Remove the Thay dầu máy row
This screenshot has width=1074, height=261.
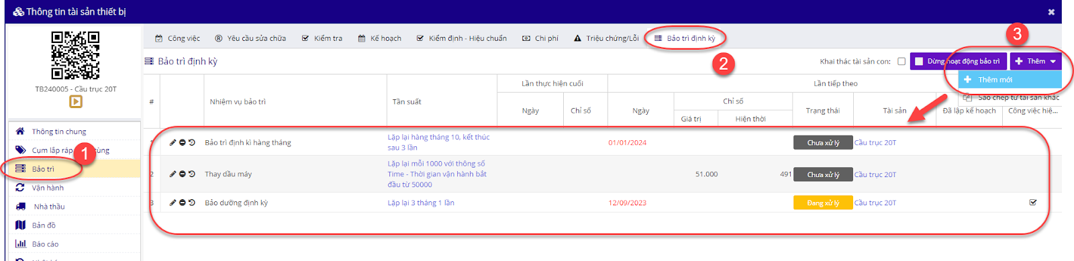click(x=182, y=174)
